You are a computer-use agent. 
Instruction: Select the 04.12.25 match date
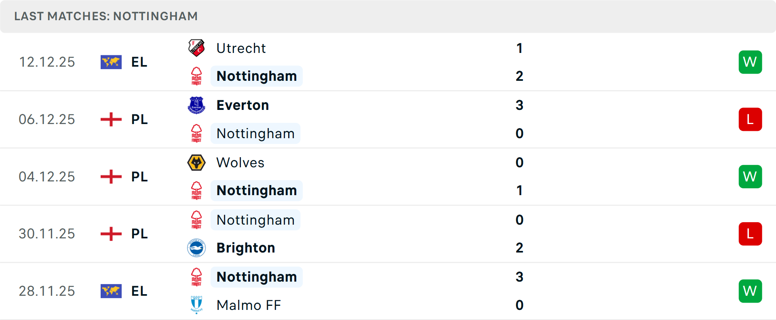pyautogui.click(x=47, y=177)
